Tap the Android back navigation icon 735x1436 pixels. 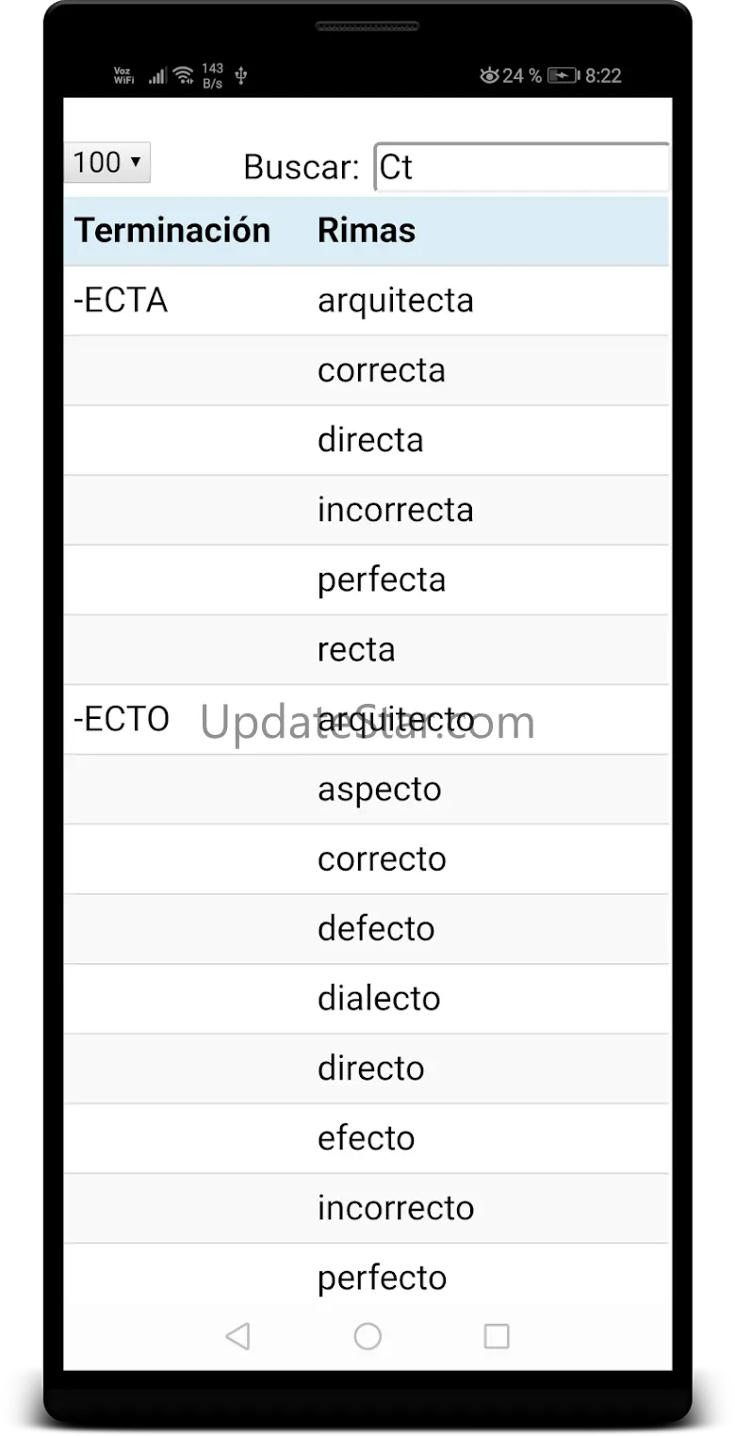pos(238,1336)
